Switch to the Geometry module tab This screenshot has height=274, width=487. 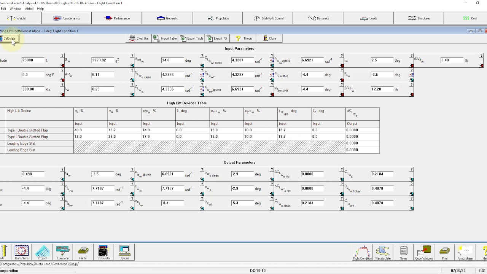[167, 18]
